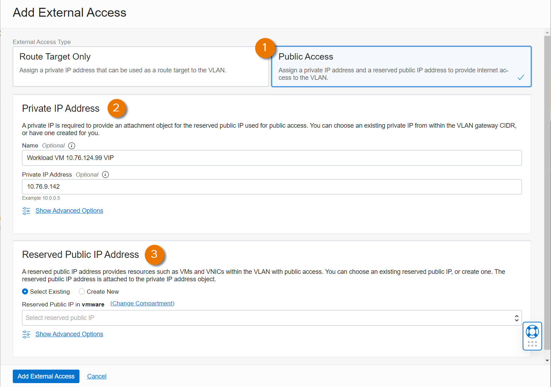Expand Show Advanced Options for private IP
Screen dimensions: 551x387
(69, 211)
